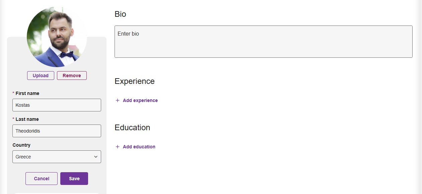Focus the Last name field showing Theodoridis

coord(56,131)
